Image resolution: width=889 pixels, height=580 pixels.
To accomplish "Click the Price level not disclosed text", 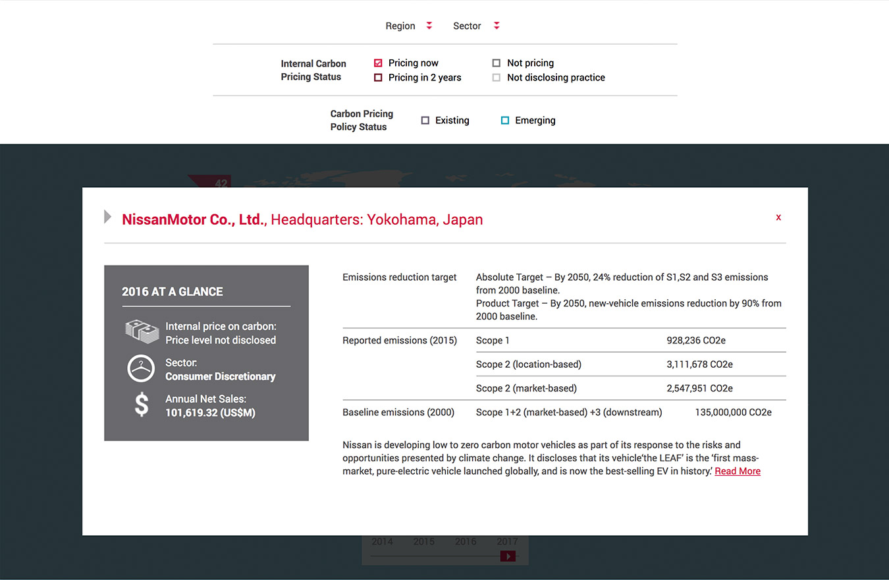I will [221, 340].
